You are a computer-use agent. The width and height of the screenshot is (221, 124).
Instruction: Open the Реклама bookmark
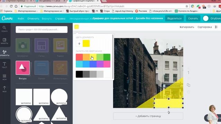[141, 11]
